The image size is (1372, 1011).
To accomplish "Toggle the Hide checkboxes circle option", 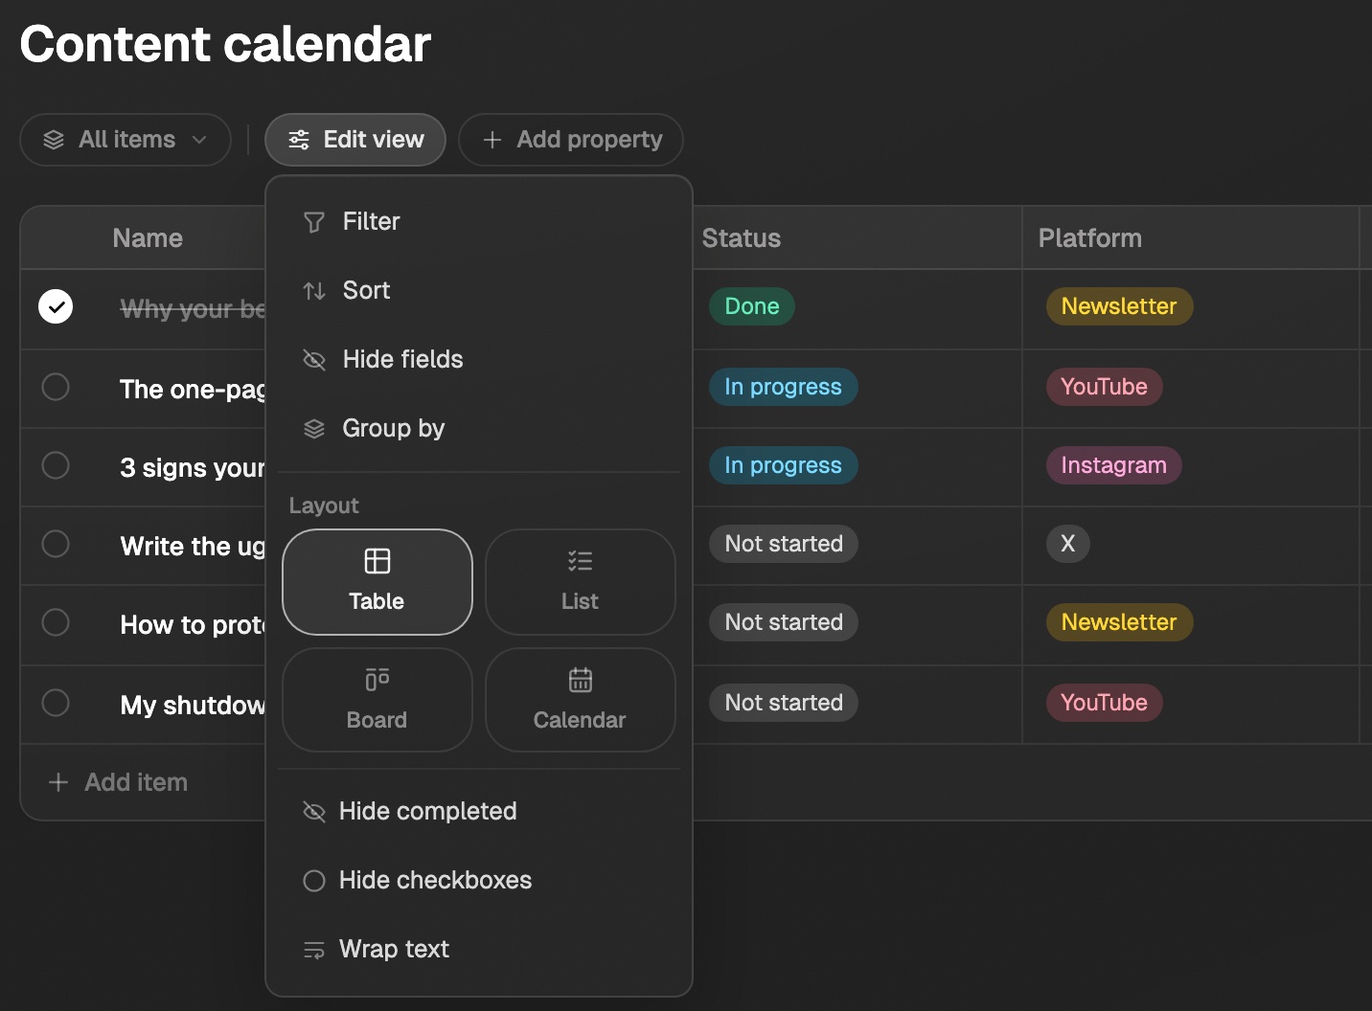I will [314, 881].
